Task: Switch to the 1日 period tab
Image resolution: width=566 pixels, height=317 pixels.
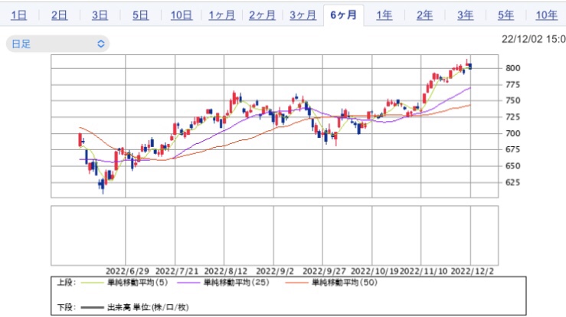Action: [x=19, y=15]
